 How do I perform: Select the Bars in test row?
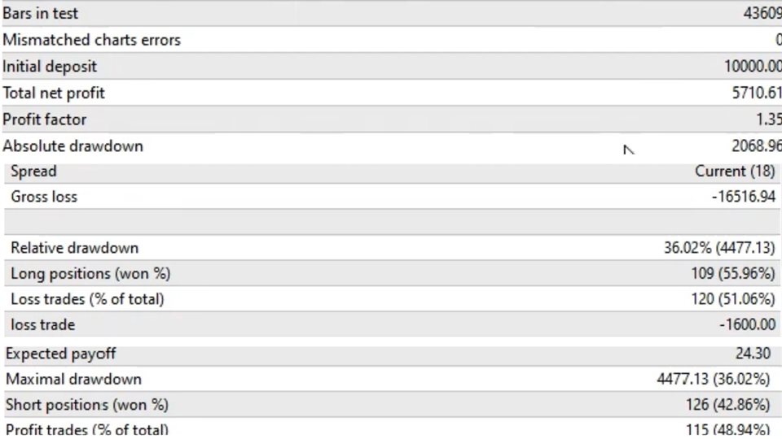tap(392, 13)
